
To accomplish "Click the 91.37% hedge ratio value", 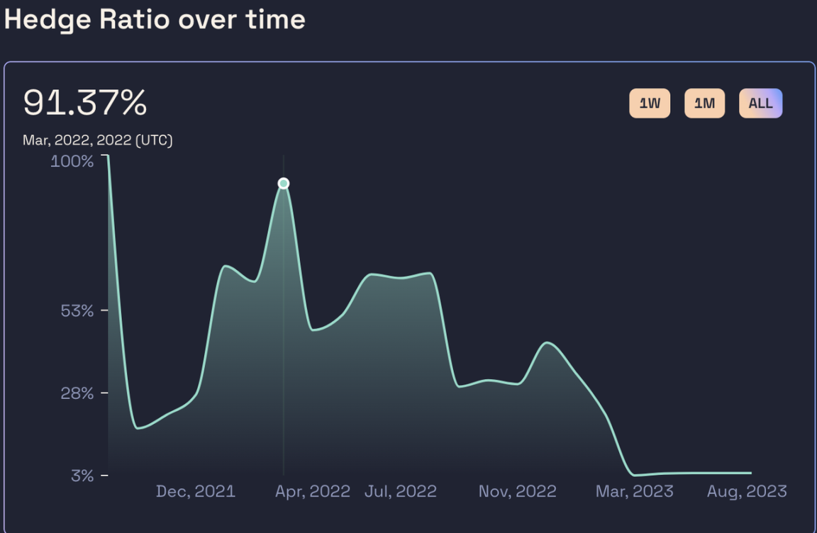I will 85,103.
